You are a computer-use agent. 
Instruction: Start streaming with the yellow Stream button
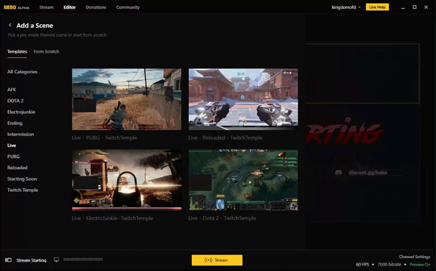coord(217,260)
